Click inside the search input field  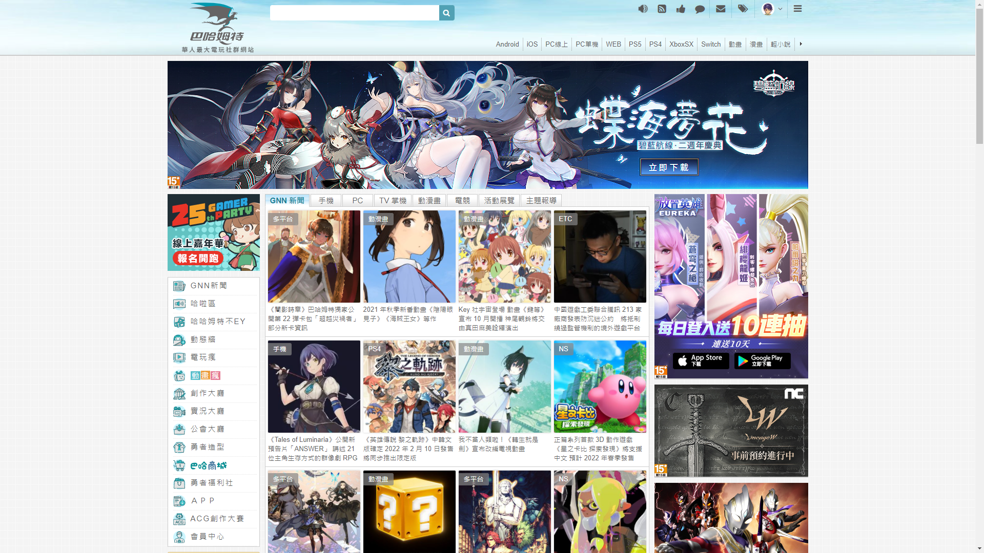354,13
